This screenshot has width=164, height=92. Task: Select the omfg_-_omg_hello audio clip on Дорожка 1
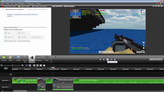[x=63, y=87]
